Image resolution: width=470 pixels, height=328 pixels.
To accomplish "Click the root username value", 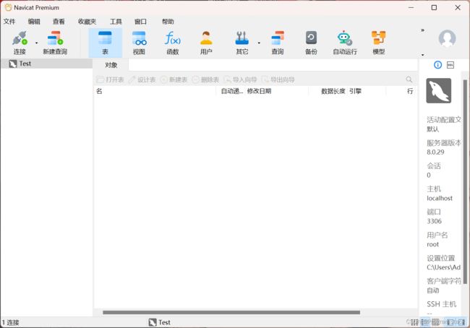I will pos(432,244).
